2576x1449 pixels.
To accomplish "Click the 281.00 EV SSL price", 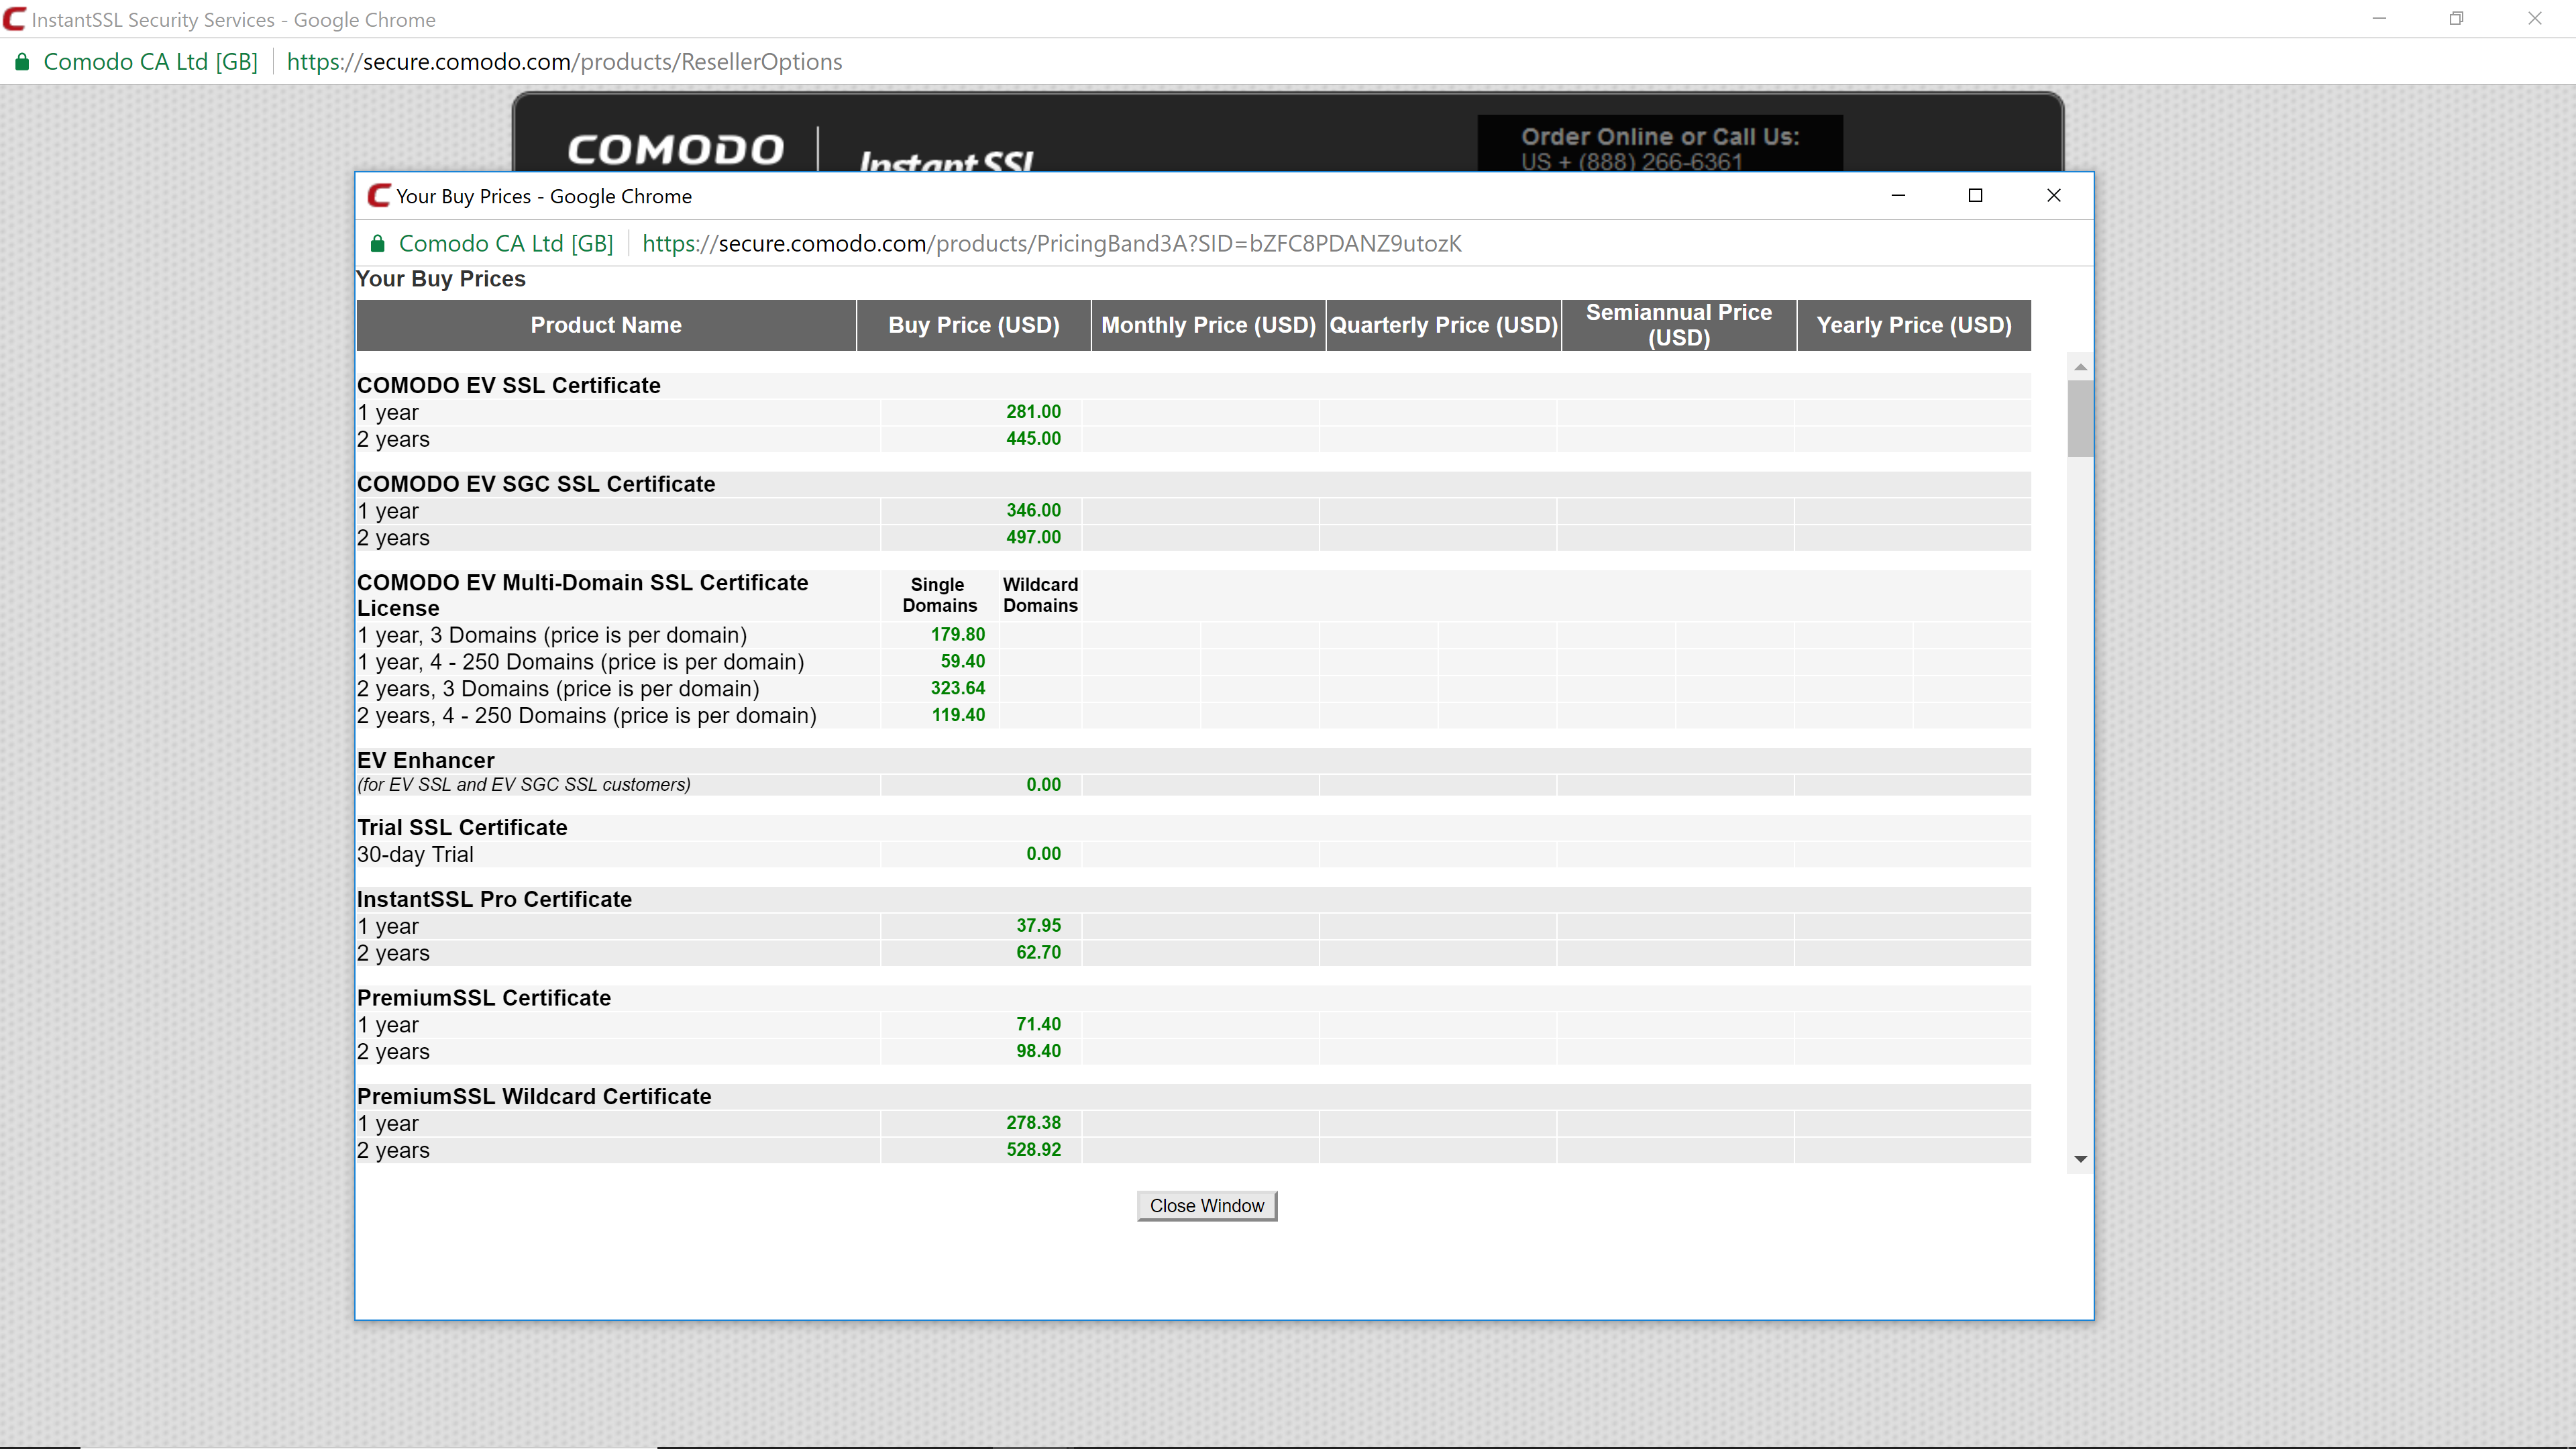I will point(1033,412).
